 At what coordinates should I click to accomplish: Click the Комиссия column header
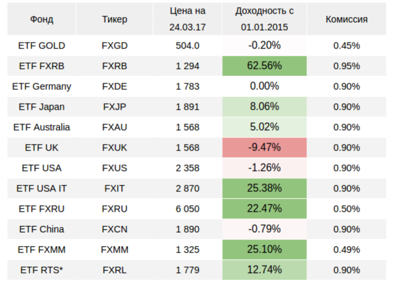[x=347, y=19]
